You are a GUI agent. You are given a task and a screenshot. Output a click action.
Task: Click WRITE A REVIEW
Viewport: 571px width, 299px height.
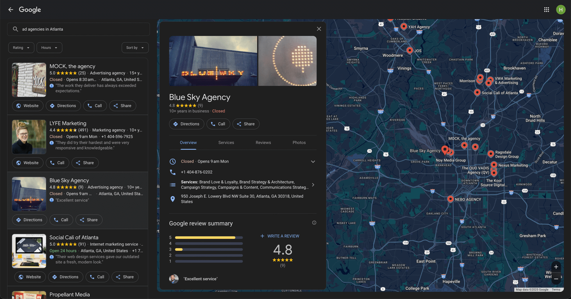click(x=280, y=236)
